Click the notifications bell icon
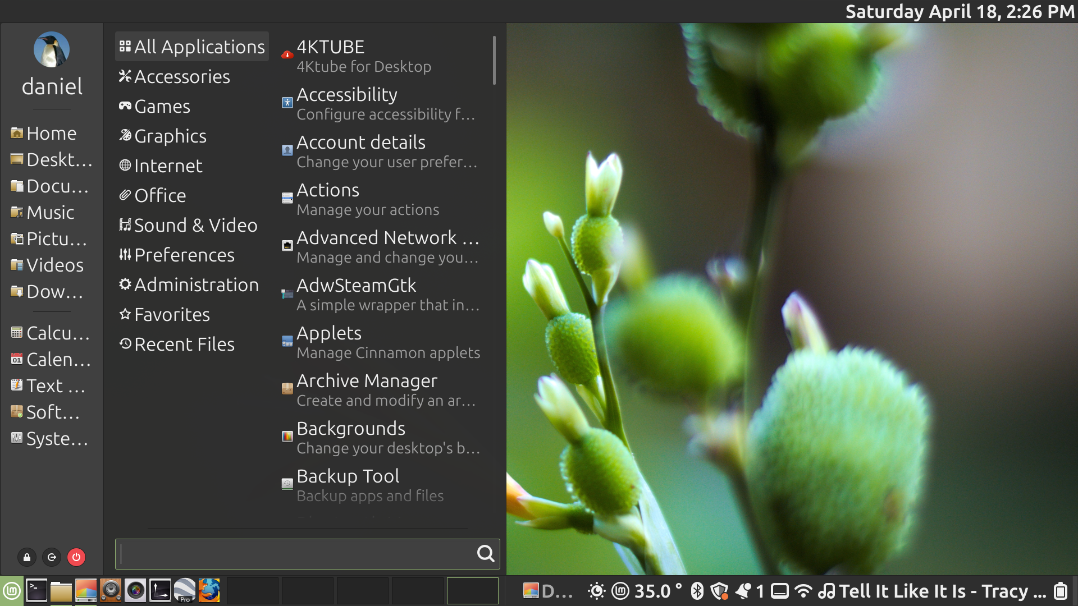 click(743, 591)
